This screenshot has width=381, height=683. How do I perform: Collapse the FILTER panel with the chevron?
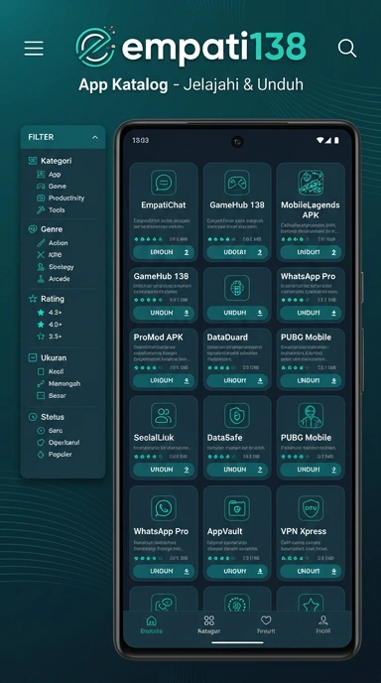pos(95,137)
